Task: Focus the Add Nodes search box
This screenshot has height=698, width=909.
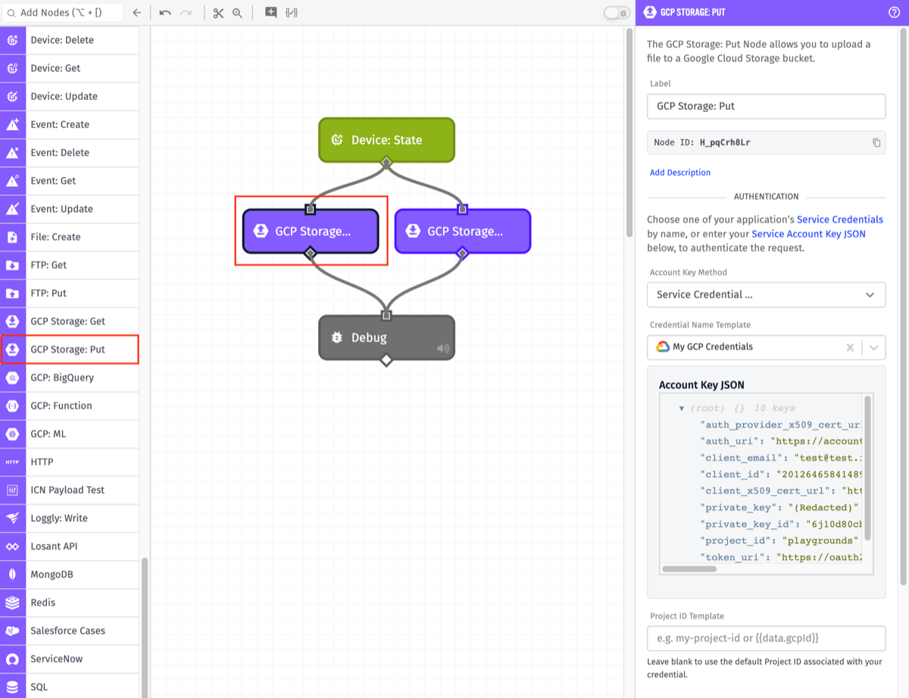Action: coord(64,13)
